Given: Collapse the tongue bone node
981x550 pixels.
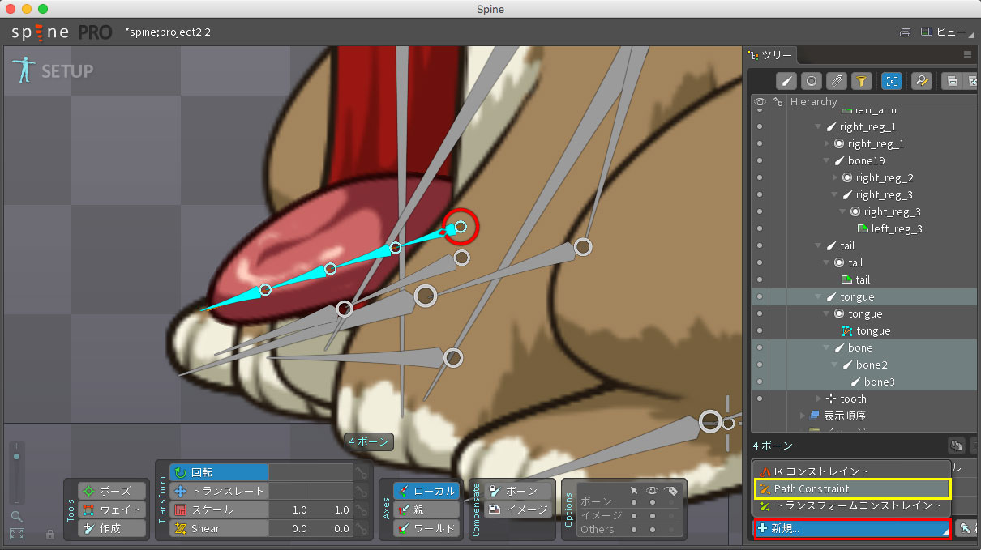Looking at the screenshot, I should pyautogui.click(x=818, y=297).
